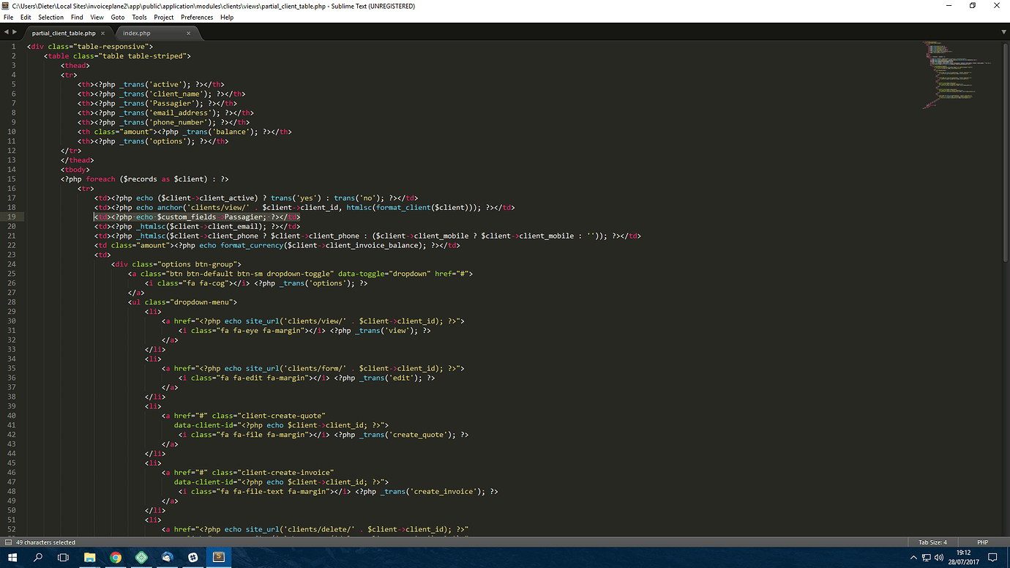Viewport: 1010px width, 568px height.
Task: Click the volume speaker tray icon
Action: (x=939, y=558)
